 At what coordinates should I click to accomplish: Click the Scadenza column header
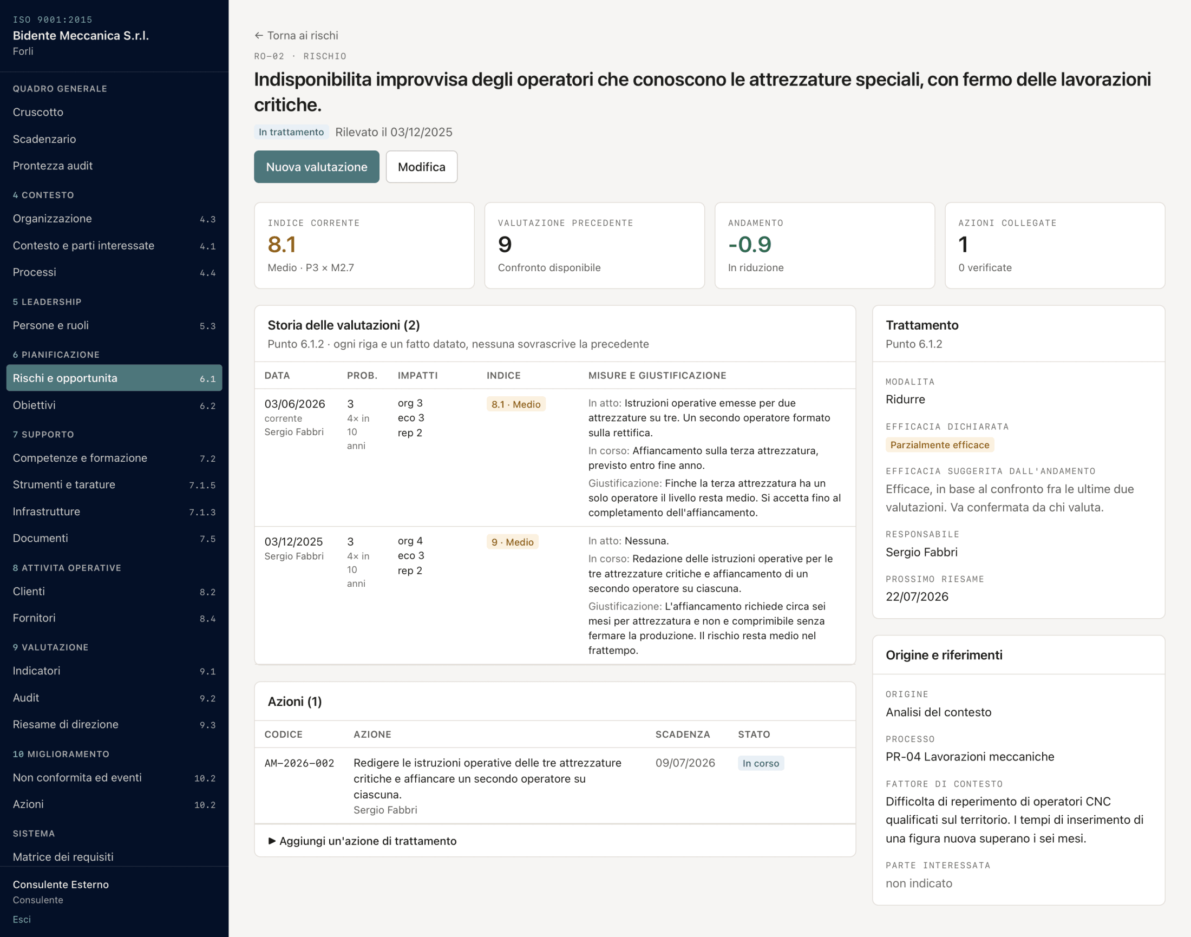(x=683, y=735)
